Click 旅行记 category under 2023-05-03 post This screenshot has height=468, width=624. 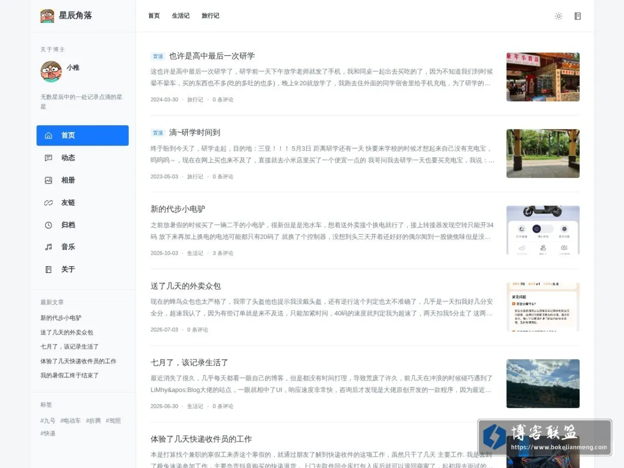[x=195, y=177]
